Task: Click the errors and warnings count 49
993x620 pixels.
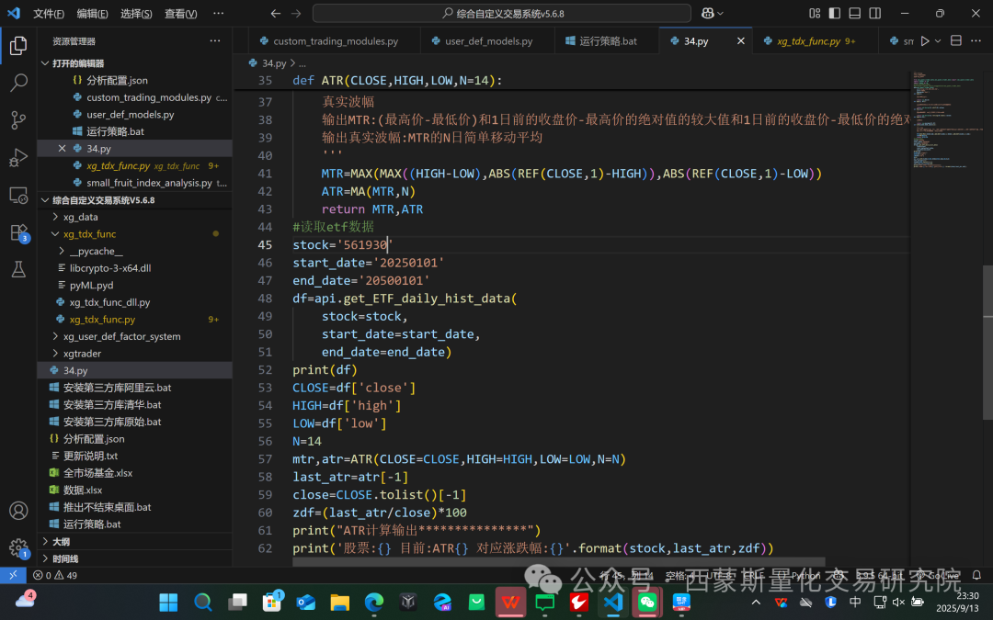Action: pos(55,575)
